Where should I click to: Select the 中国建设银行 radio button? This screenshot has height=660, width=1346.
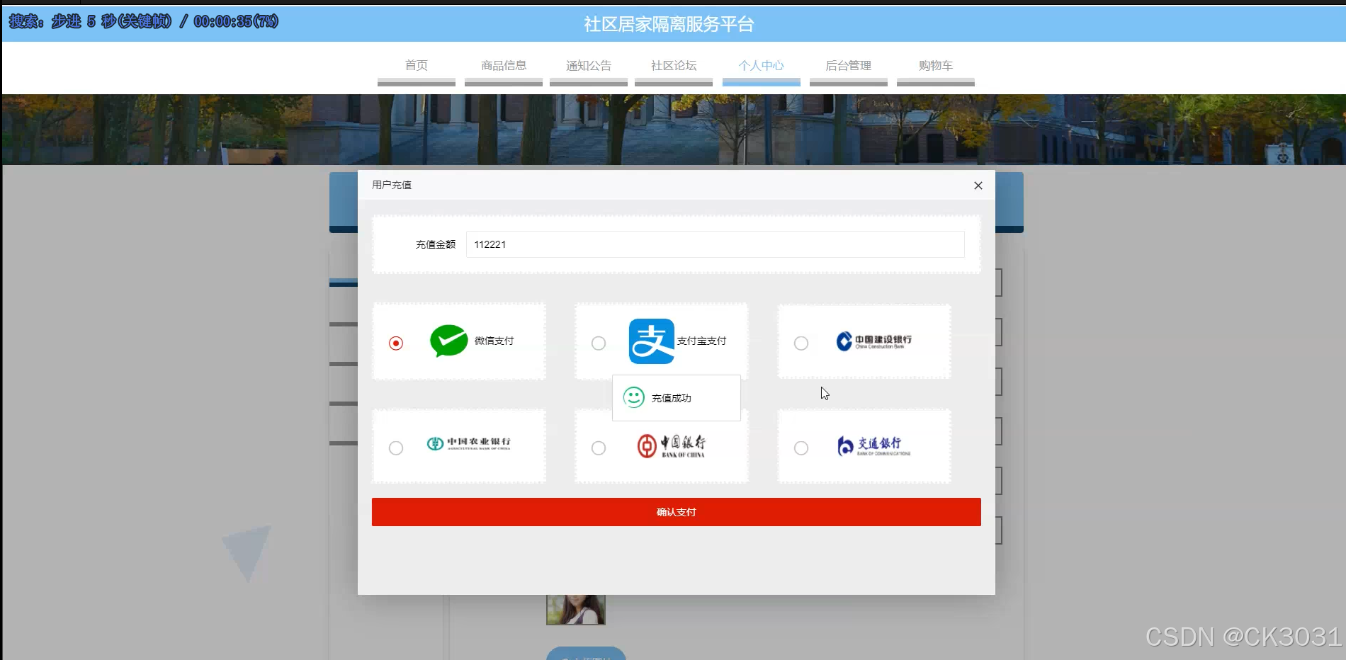pos(801,343)
